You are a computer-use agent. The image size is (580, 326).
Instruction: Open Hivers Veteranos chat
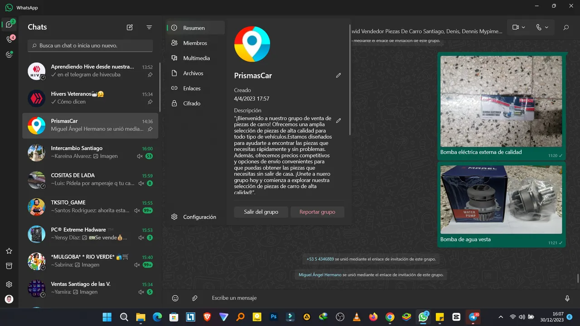pyautogui.click(x=90, y=98)
